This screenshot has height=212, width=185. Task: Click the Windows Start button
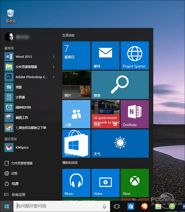(x=6, y=206)
